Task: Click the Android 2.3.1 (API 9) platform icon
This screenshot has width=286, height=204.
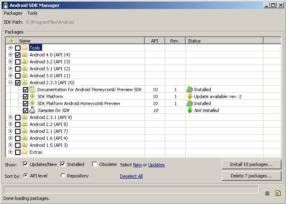Action: tap(25, 117)
